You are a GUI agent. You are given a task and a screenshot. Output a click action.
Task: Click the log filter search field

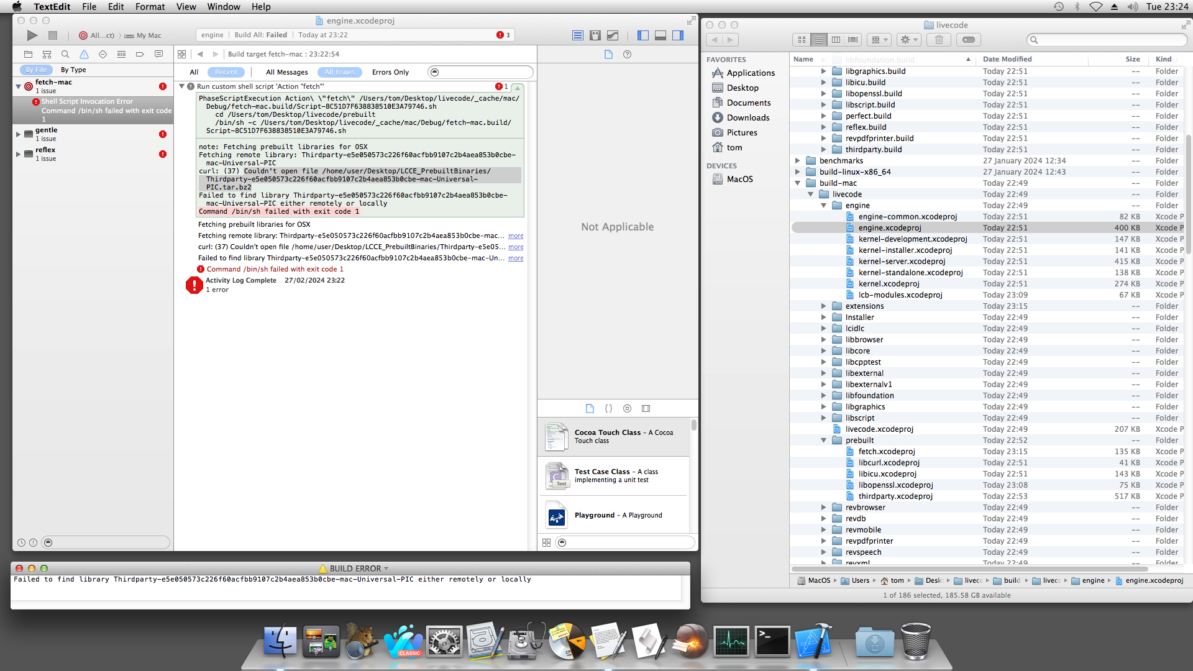[480, 72]
